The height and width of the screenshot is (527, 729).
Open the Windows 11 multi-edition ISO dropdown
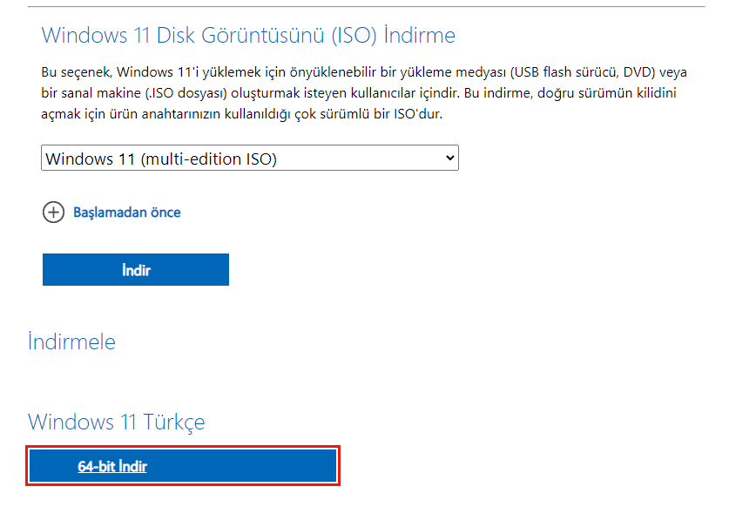(x=249, y=158)
